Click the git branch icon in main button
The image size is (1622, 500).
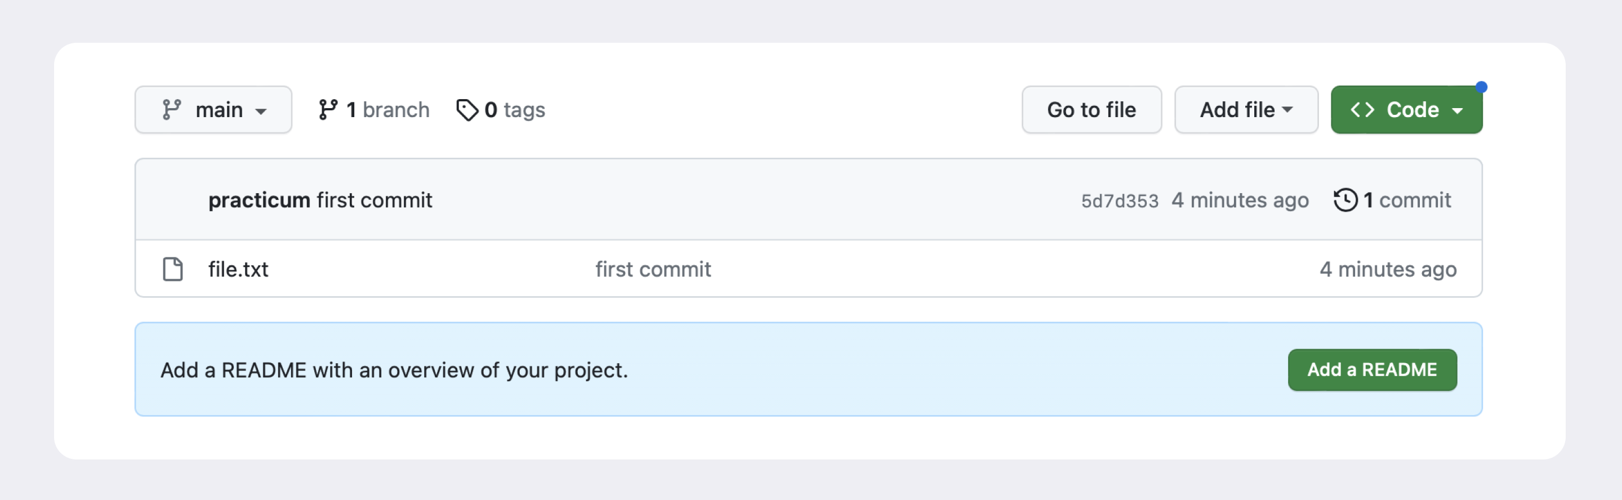pyautogui.click(x=171, y=110)
